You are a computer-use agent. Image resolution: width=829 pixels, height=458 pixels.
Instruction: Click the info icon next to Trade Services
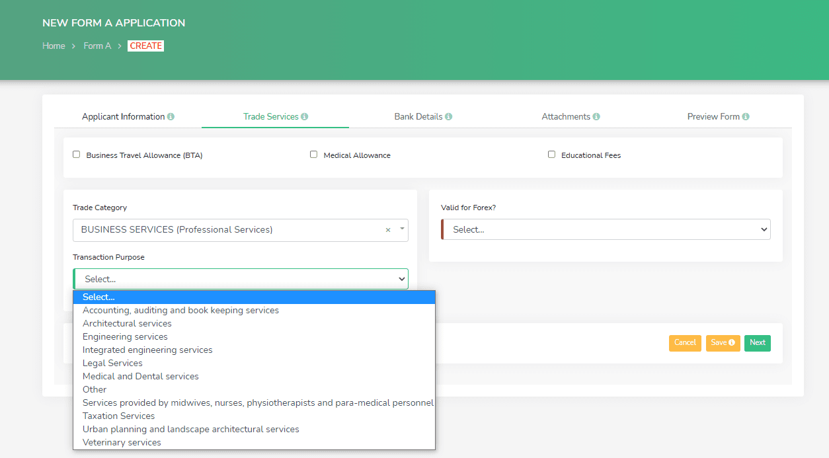pyautogui.click(x=305, y=116)
